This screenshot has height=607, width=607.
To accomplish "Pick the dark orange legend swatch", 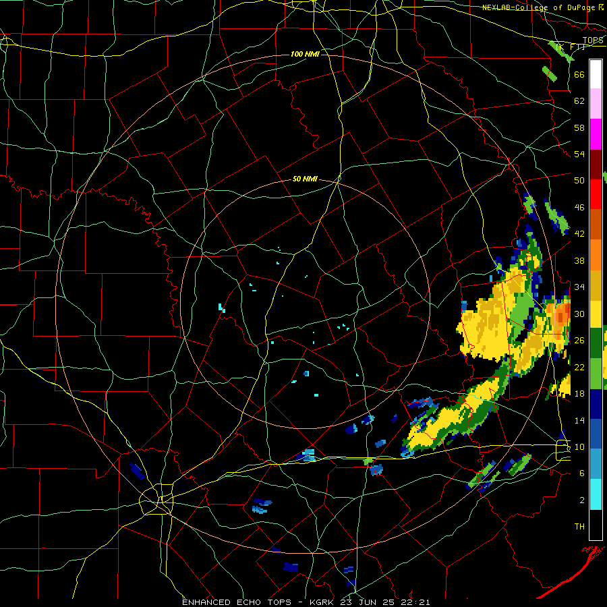I will point(596,225).
